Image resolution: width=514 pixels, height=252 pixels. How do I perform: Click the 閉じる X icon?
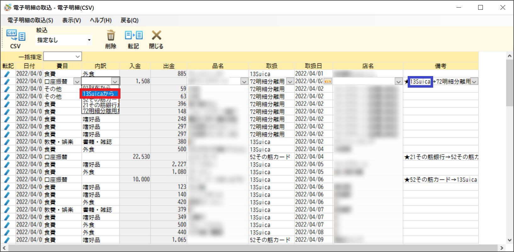point(156,35)
